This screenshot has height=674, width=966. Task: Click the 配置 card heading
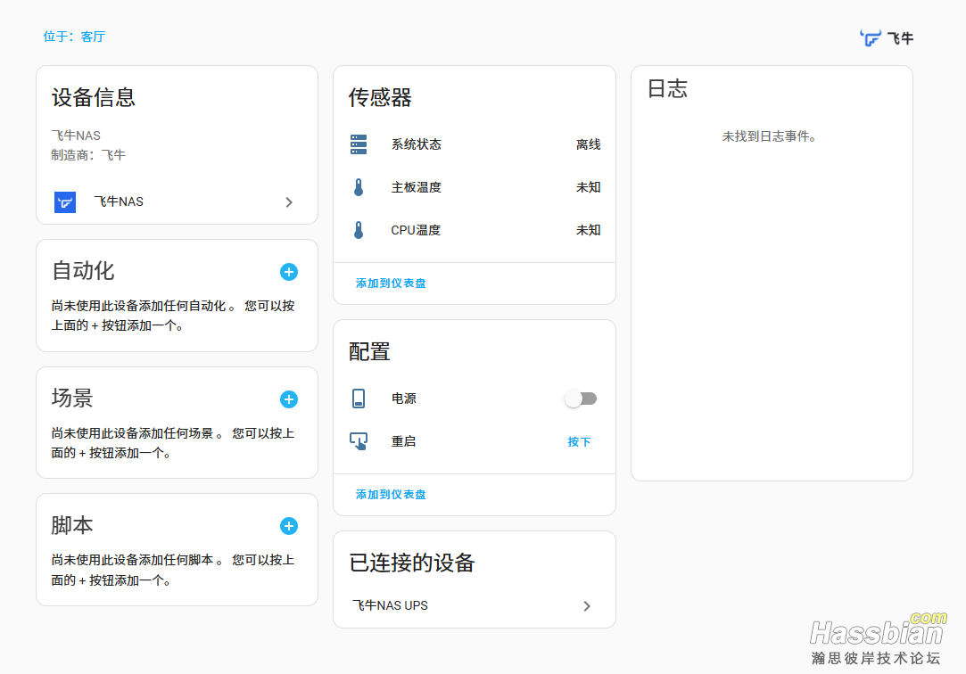click(x=369, y=351)
